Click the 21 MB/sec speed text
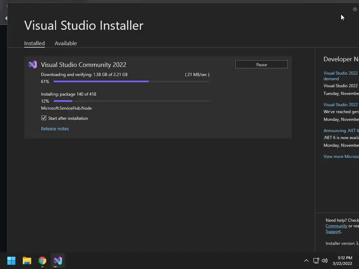The width and height of the screenshot is (359, 269). [197, 75]
